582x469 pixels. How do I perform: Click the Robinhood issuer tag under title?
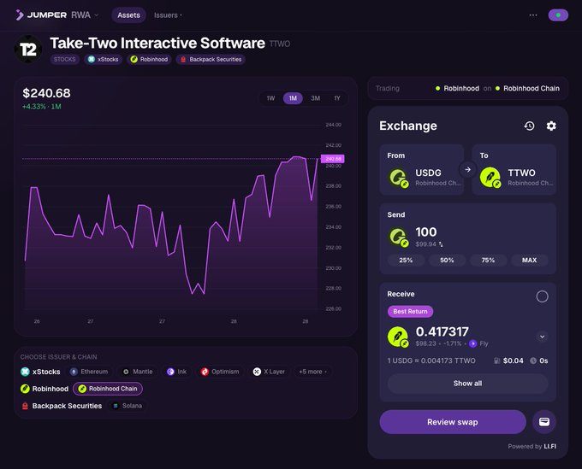coord(149,59)
